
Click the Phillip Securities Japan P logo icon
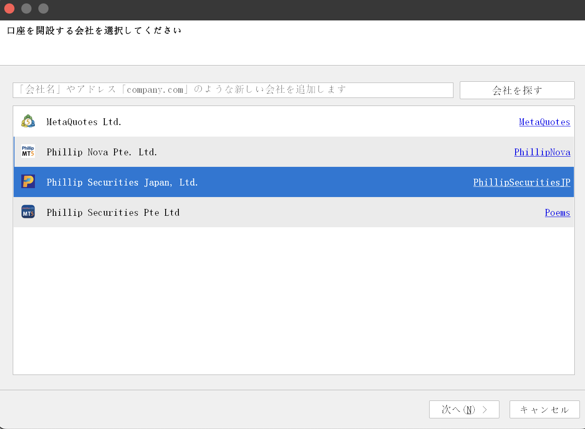click(28, 182)
